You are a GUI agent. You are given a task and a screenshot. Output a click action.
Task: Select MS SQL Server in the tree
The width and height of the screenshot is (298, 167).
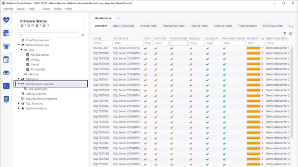(x=40, y=55)
